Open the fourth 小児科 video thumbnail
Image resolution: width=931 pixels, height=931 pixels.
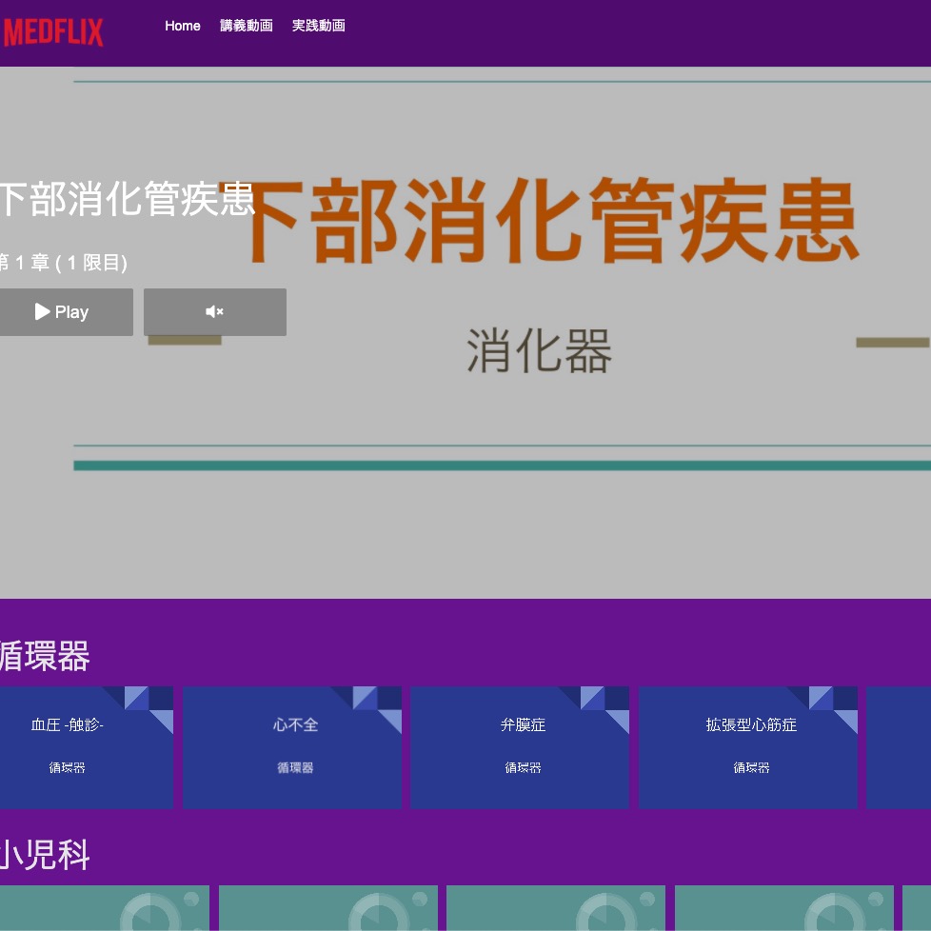(x=783, y=908)
